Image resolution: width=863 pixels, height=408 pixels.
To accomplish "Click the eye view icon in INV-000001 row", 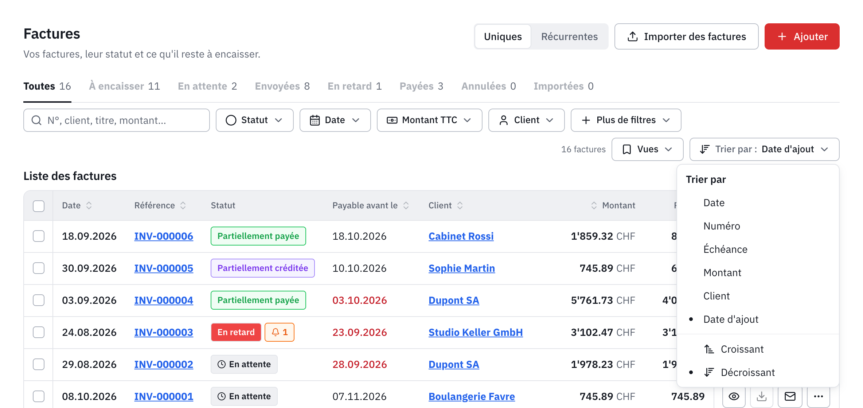I will [734, 396].
